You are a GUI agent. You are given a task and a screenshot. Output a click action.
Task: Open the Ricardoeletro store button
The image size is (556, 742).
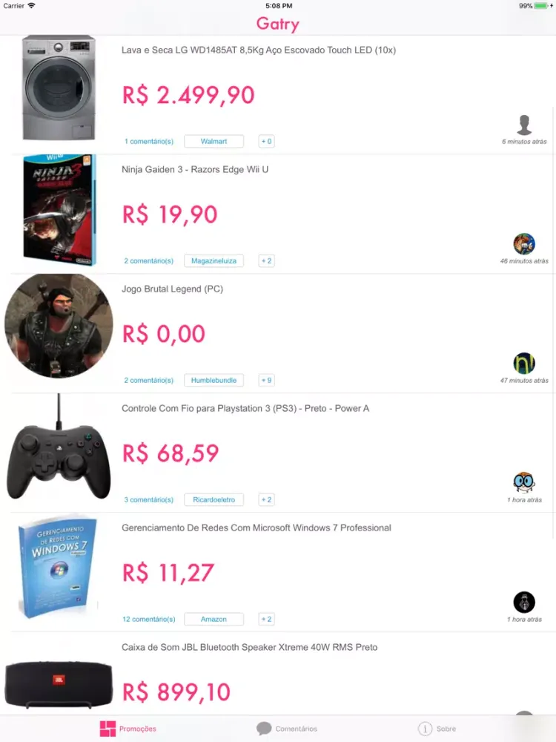tap(214, 499)
